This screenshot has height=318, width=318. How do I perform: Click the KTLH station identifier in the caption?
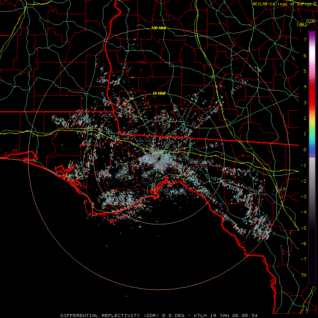(201, 316)
